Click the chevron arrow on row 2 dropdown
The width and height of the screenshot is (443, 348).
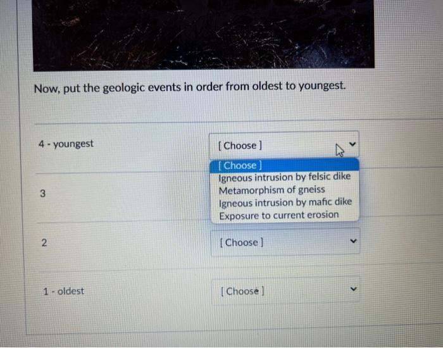tap(353, 241)
